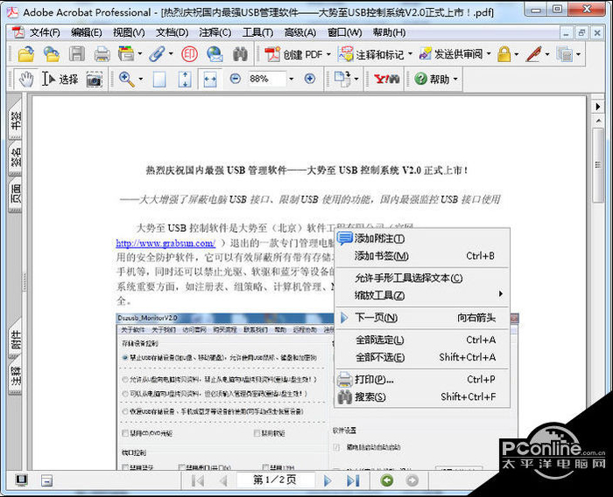Click the attach file paperclip icon
The height and width of the screenshot is (497, 613).
coord(157,54)
